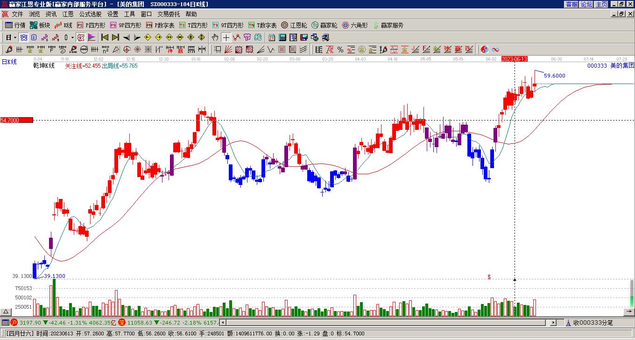Click the 客服 customer service button
Viewport: 635px width, 340px height.
[571, 4]
